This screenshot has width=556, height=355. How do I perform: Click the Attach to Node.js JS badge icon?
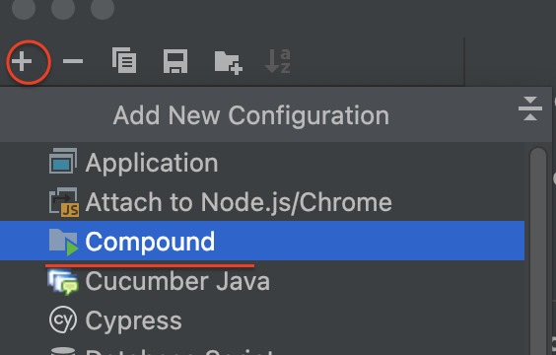(x=70, y=210)
